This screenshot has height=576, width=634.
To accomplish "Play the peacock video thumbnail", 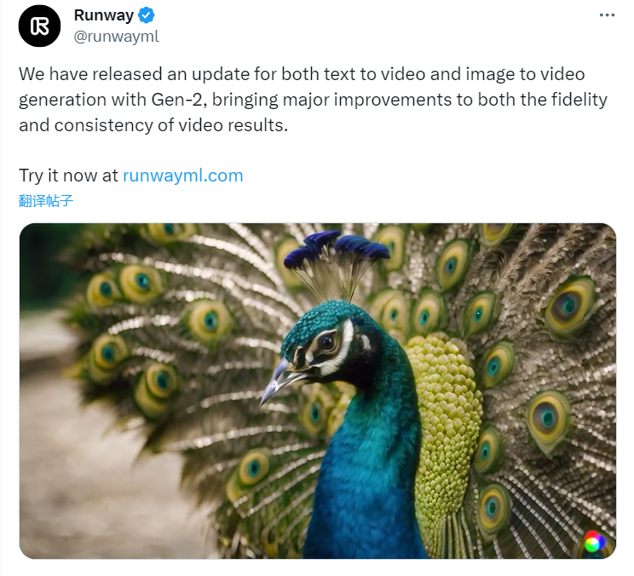I will click(x=317, y=391).
